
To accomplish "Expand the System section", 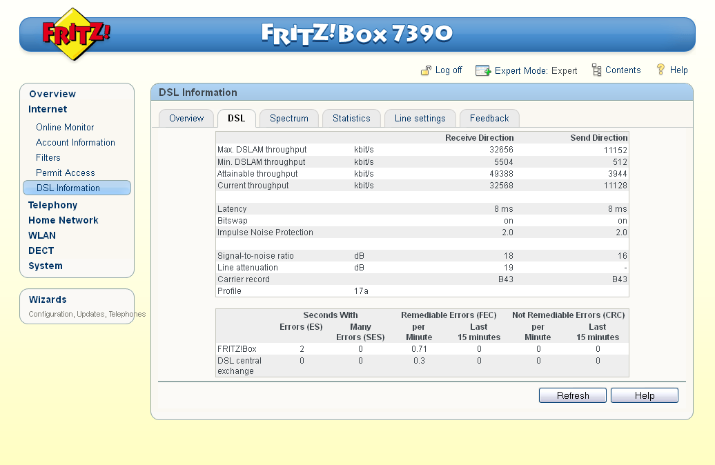I will click(x=45, y=266).
